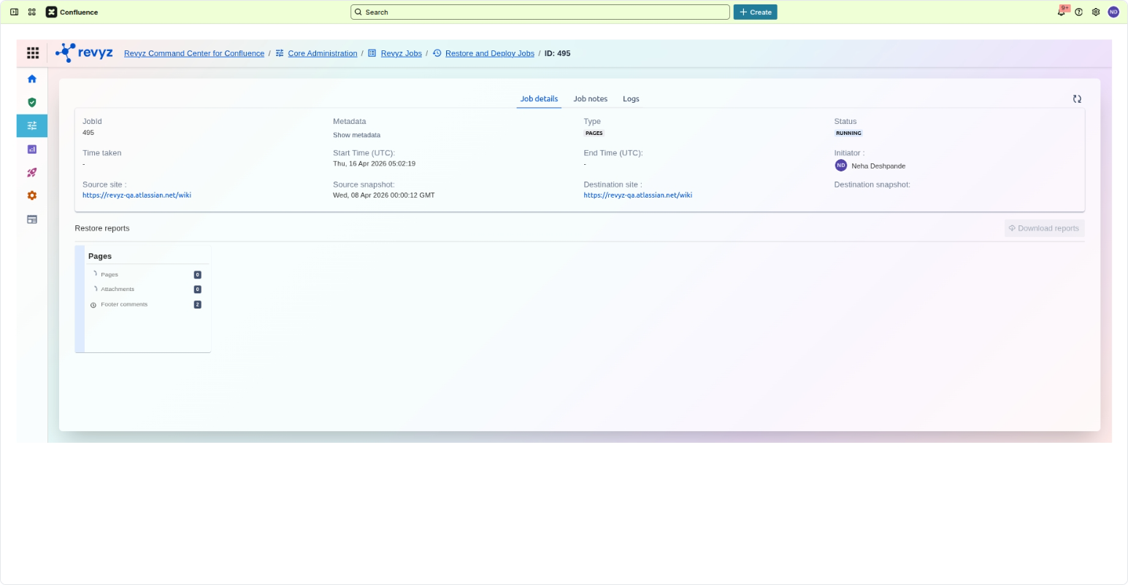This screenshot has width=1128, height=585.
Task: Open Confluence notifications bell
Action: pos(1061,12)
